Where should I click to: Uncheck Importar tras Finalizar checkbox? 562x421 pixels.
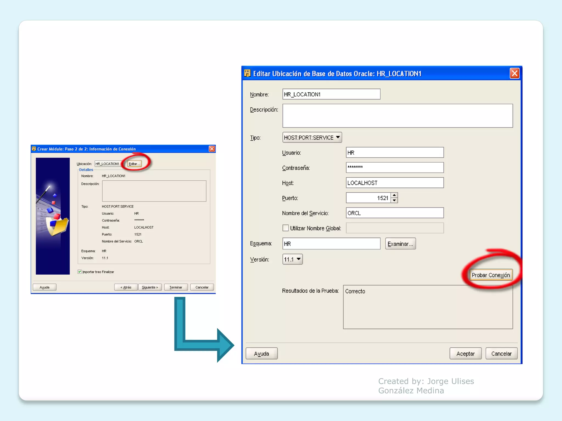[x=80, y=272]
